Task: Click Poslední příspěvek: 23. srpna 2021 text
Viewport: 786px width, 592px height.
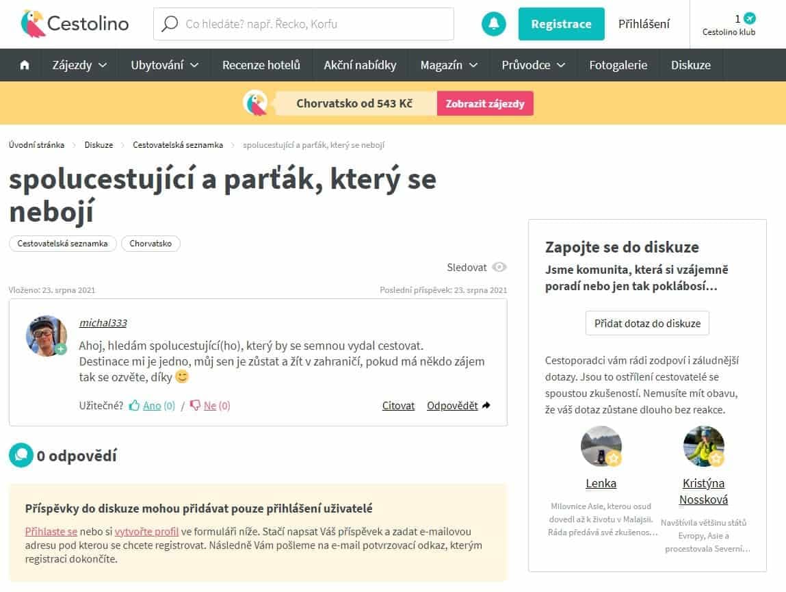Action: 443,290
